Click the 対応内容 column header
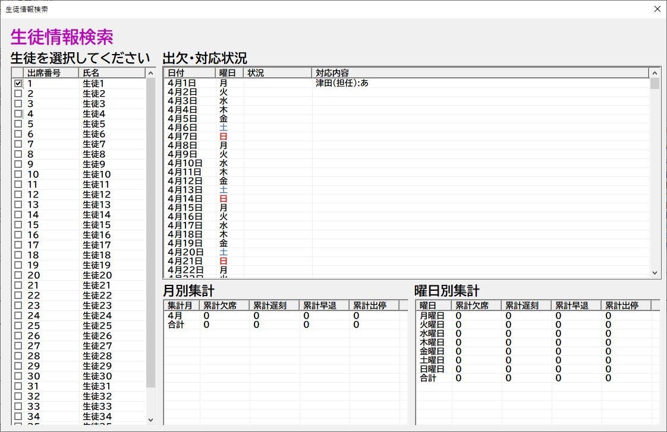Viewport: 667px width, 432px height. [x=480, y=73]
